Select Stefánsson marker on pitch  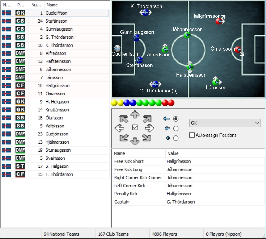[139, 60]
